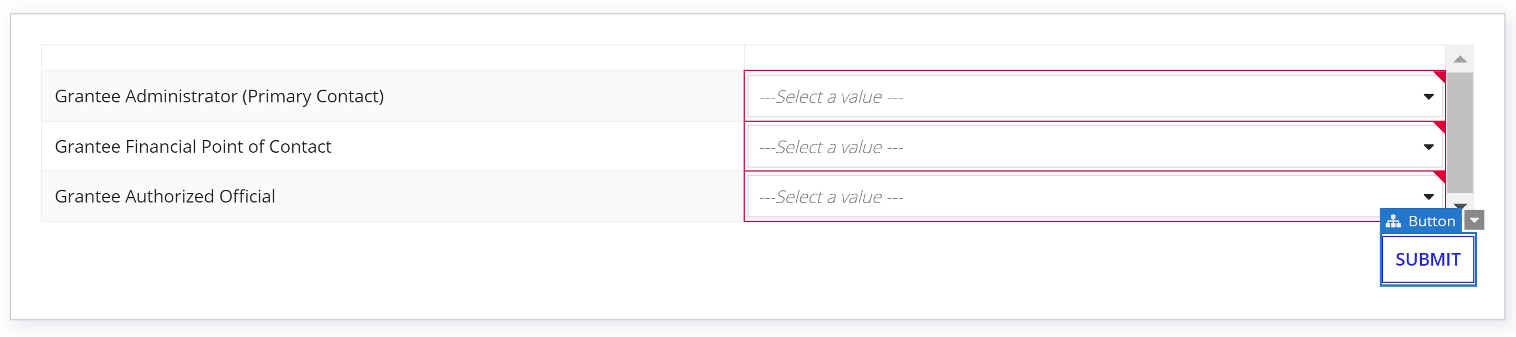Open the Authorized Official 'Select a value' field

click(x=1095, y=197)
